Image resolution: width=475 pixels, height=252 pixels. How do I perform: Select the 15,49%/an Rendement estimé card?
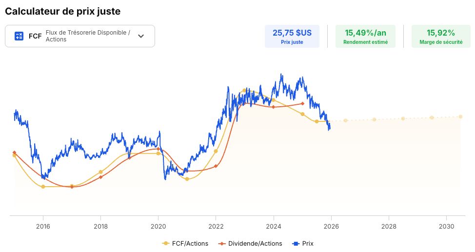point(365,37)
